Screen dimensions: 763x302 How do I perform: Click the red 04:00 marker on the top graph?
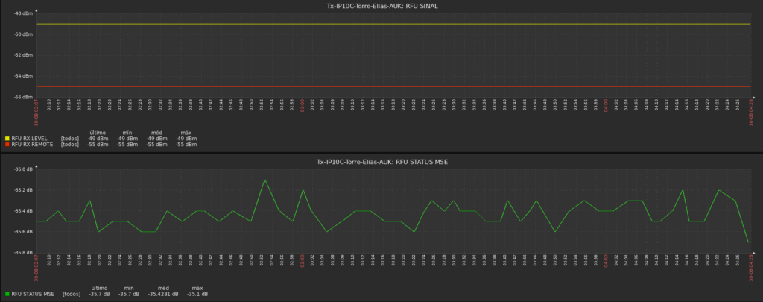(x=606, y=105)
